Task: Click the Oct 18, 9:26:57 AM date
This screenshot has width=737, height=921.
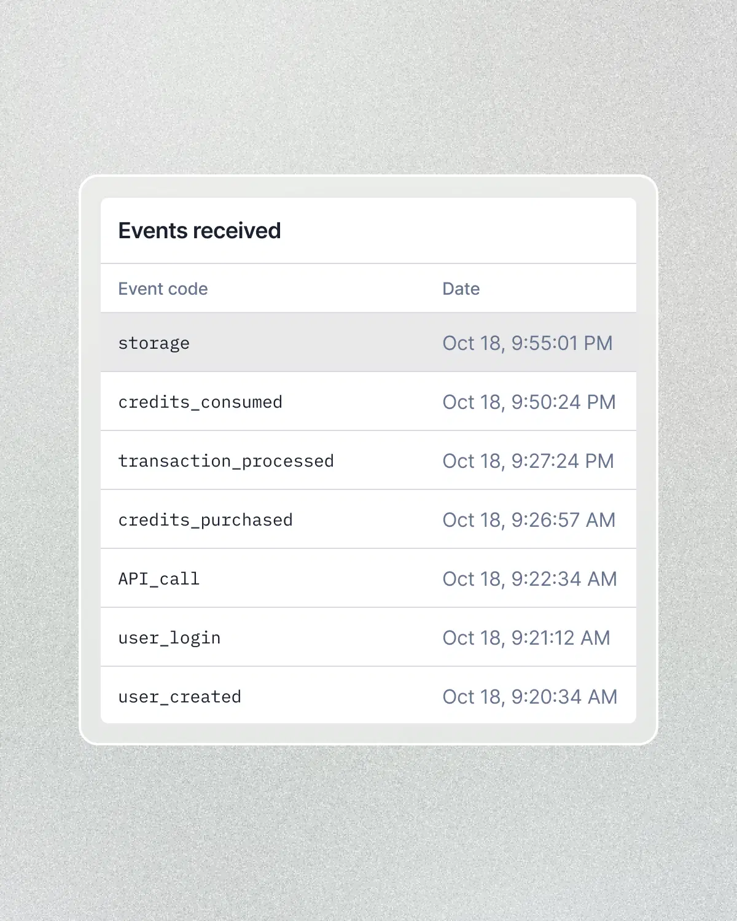Action: [x=529, y=520]
